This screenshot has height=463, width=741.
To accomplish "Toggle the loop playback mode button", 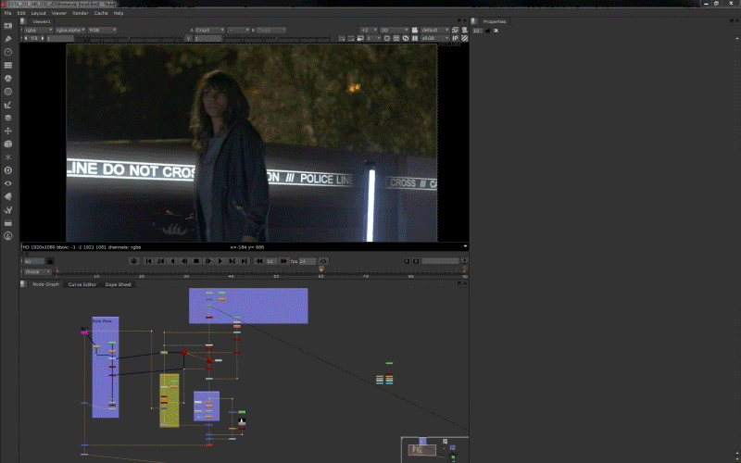I will [323, 261].
